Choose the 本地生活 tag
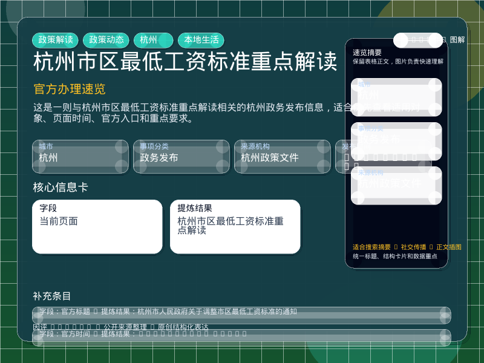This screenshot has width=484, height=363. [x=201, y=40]
